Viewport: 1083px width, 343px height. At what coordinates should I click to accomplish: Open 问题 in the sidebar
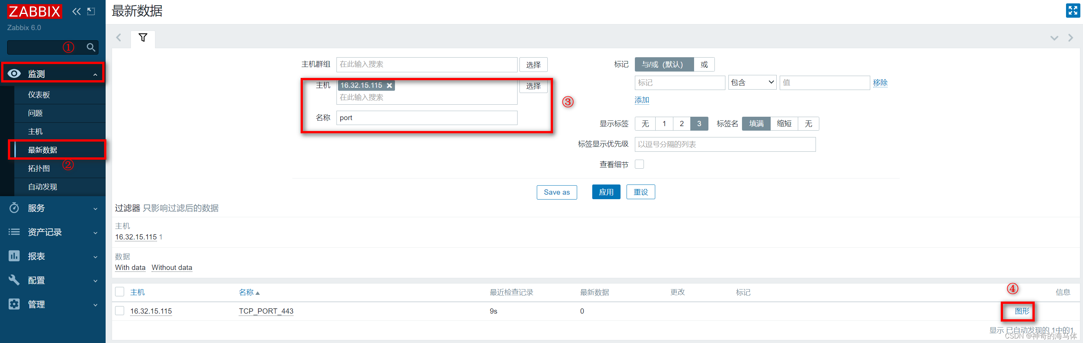35,113
